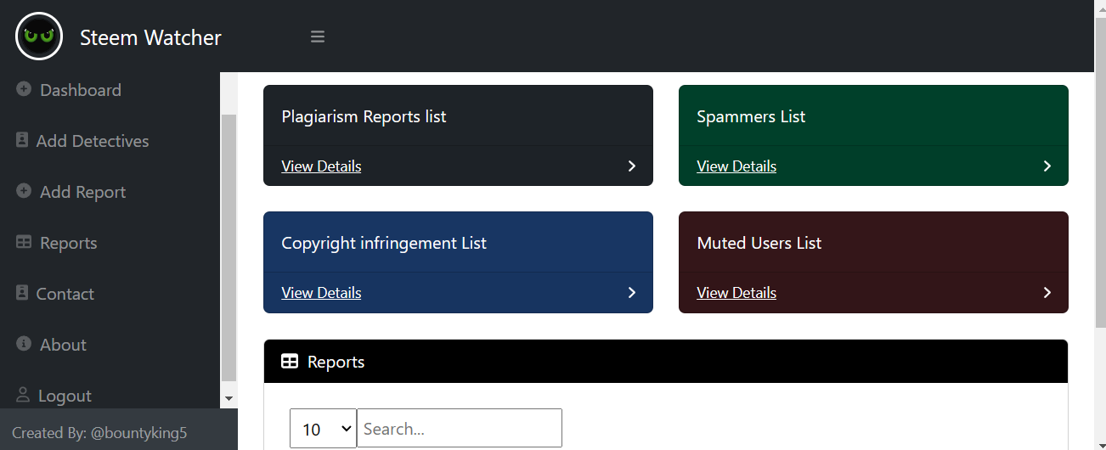Click the page scrollbar up arrow
Viewport: 1106px width, 450px height.
point(1100,7)
